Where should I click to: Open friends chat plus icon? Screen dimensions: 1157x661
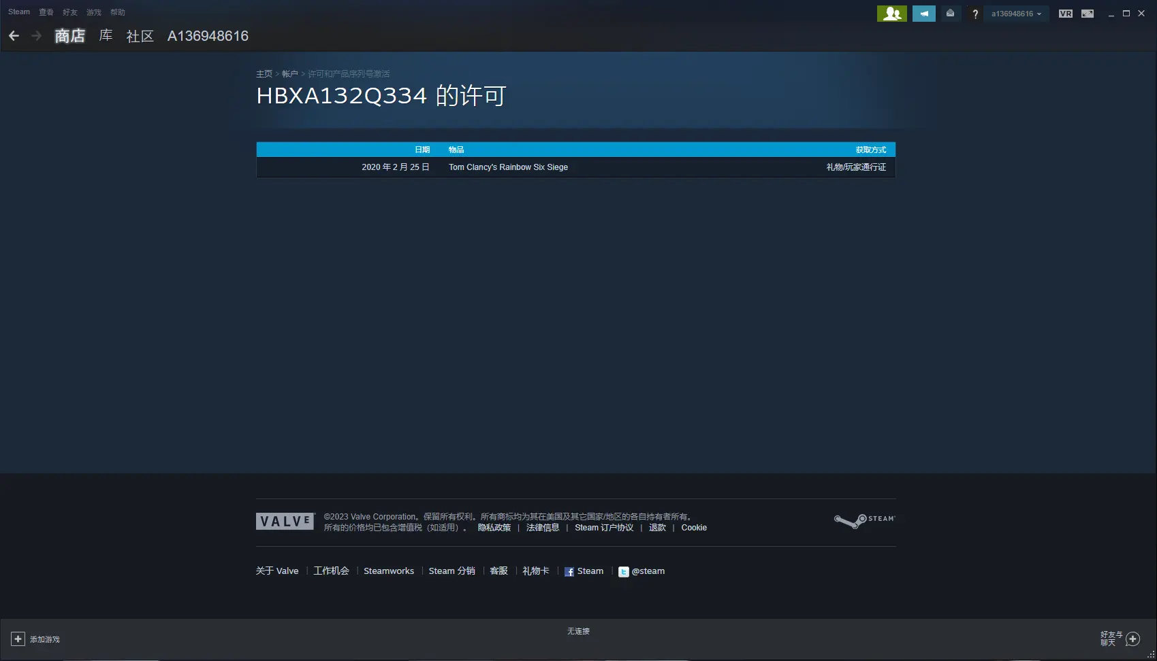click(x=1133, y=639)
